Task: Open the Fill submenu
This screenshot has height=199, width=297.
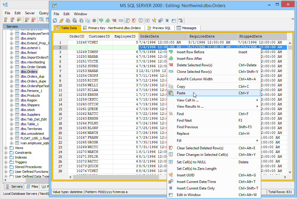Action: 214,141
